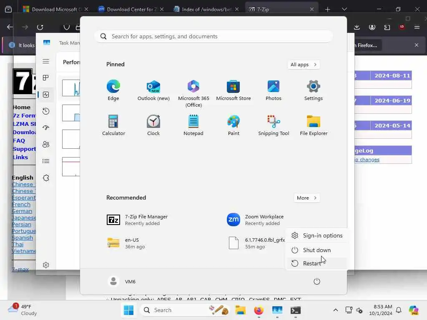This screenshot has height=320, width=427.
Task: Dismiss the Firefox notification bar
Action: (x=417, y=45)
